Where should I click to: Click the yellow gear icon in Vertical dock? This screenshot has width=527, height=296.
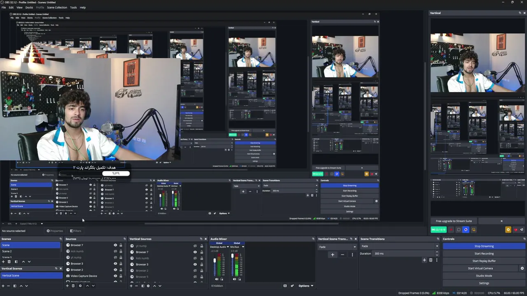pyautogui.click(x=508, y=230)
